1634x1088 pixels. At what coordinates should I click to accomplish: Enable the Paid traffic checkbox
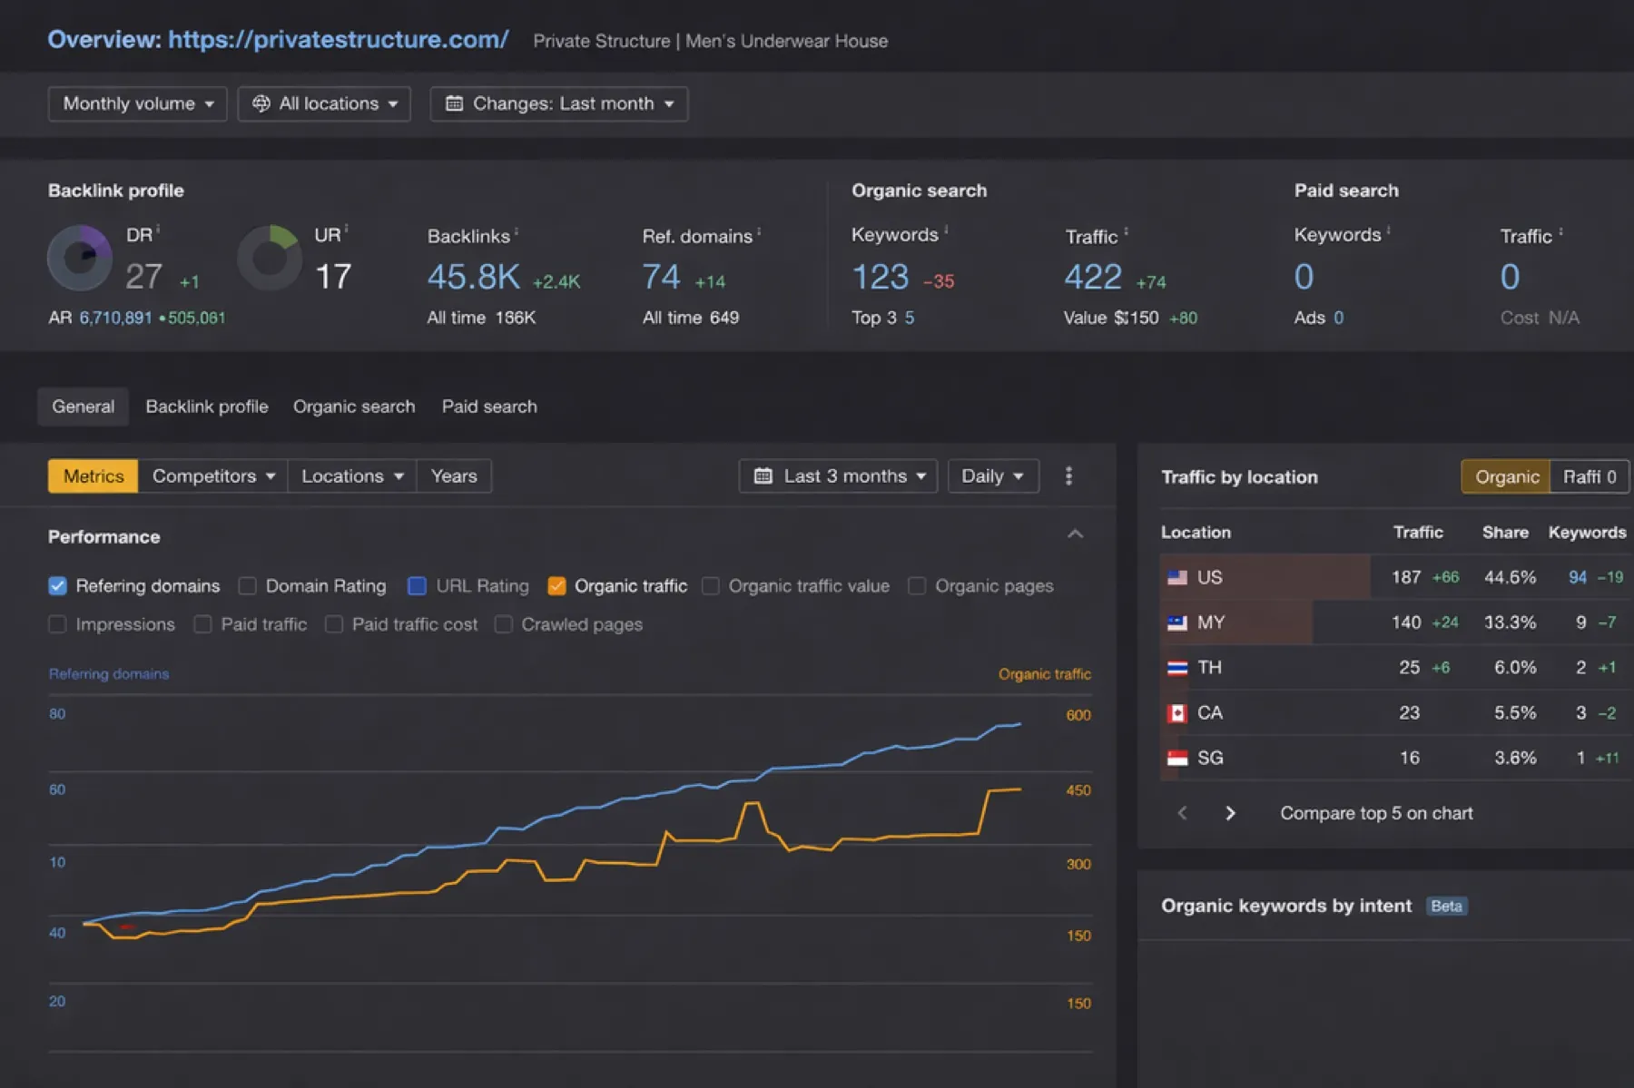[202, 624]
